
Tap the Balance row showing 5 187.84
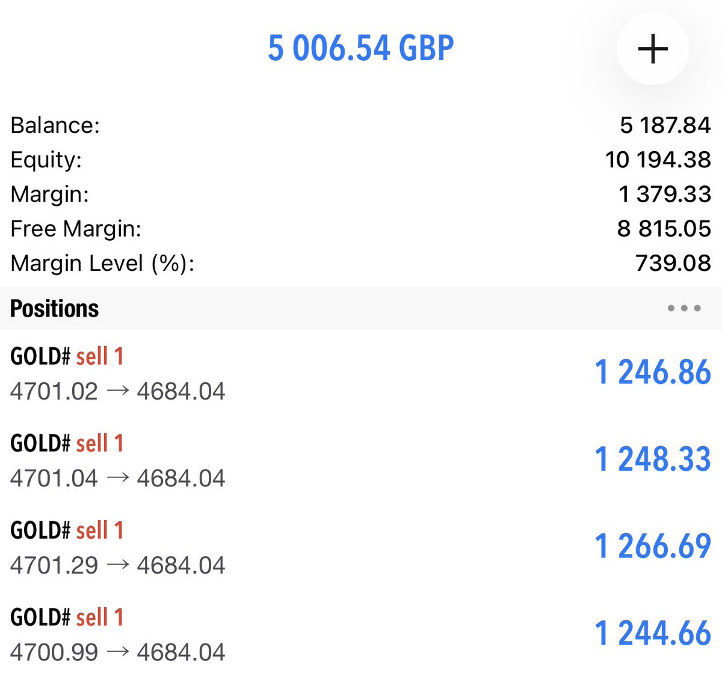[361, 125]
